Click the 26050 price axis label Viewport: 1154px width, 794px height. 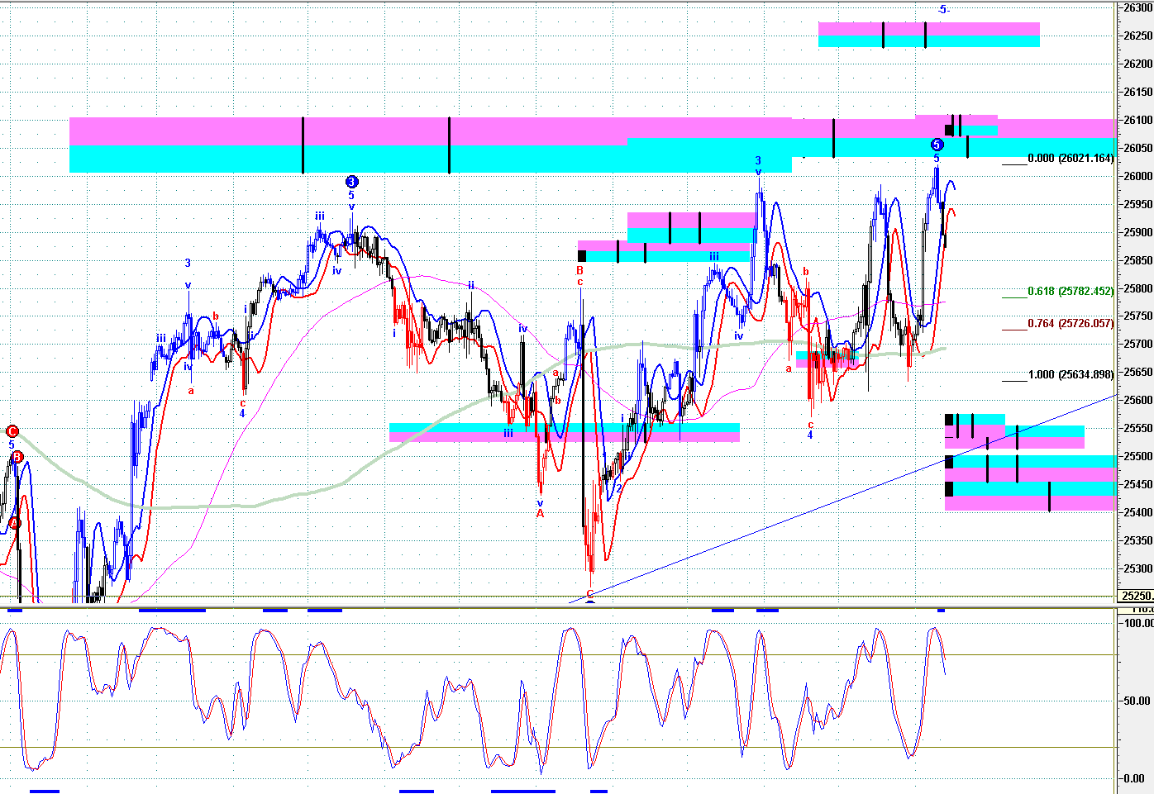(x=1138, y=148)
